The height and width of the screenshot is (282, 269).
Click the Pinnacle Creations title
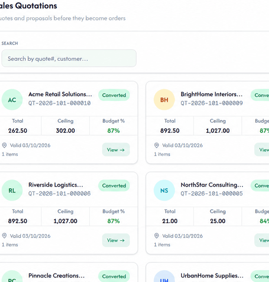pos(57,275)
